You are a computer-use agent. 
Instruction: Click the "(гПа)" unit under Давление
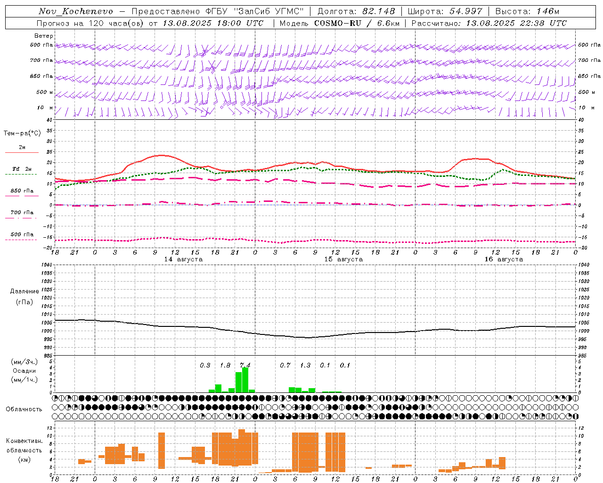pyautogui.click(x=24, y=302)
